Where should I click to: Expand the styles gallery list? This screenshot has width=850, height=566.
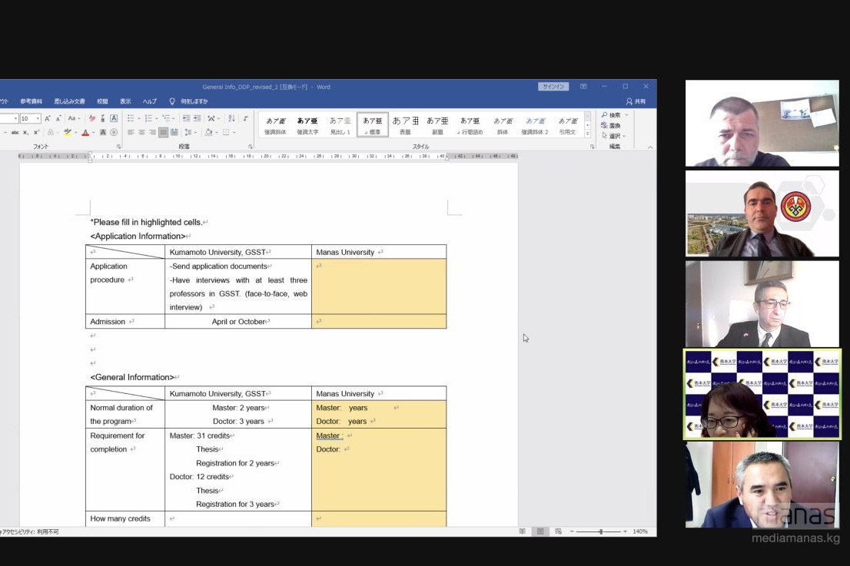(x=588, y=134)
